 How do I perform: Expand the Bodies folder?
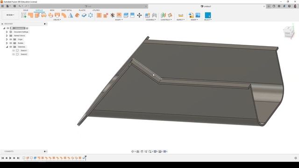coord(7,43)
